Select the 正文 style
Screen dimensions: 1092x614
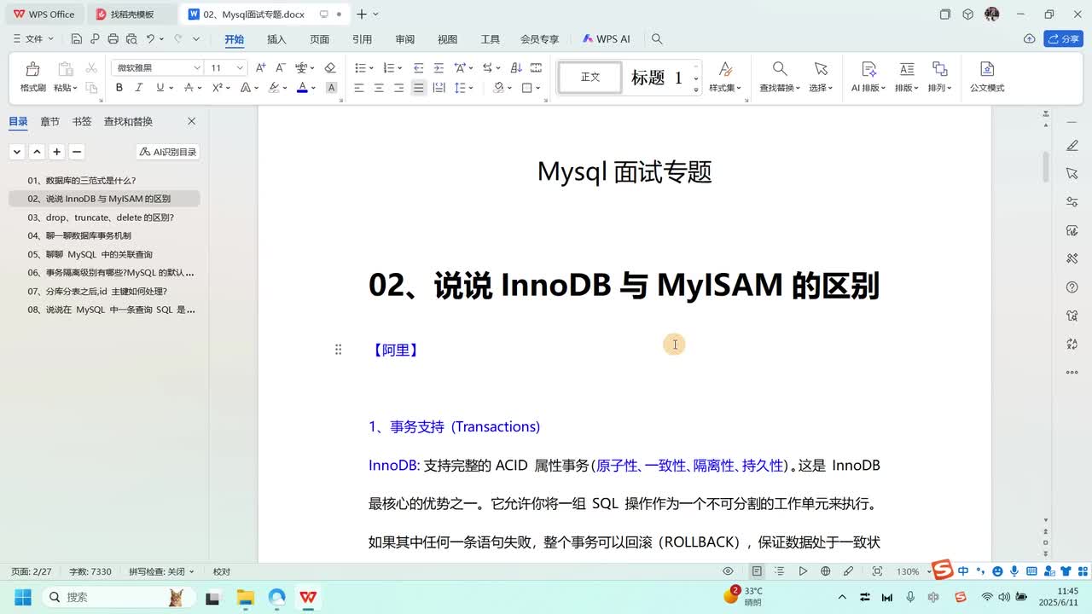point(590,78)
